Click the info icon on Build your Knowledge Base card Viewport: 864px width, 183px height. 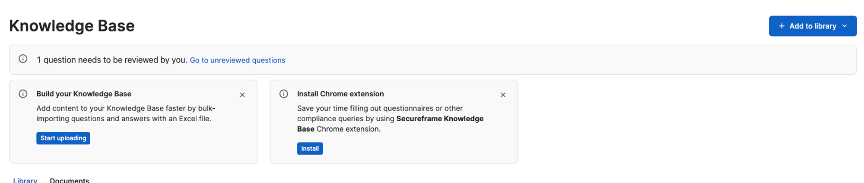coord(23,94)
